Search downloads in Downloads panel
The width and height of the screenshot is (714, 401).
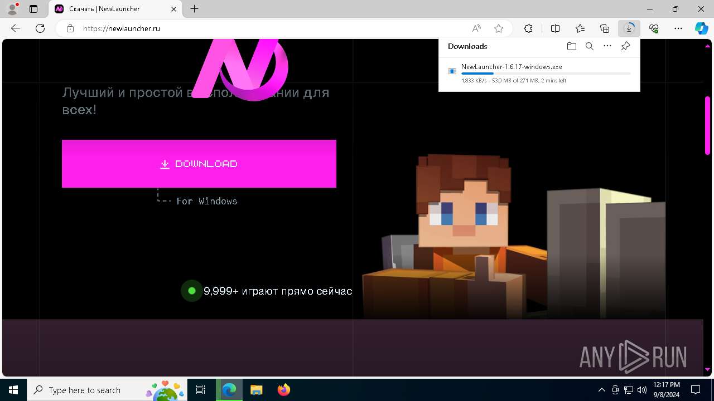(x=590, y=46)
